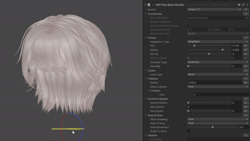Viewport: 250px width, 141px height.
Task: Click the help button in the Collision section
Action: (x=246, y=79)
